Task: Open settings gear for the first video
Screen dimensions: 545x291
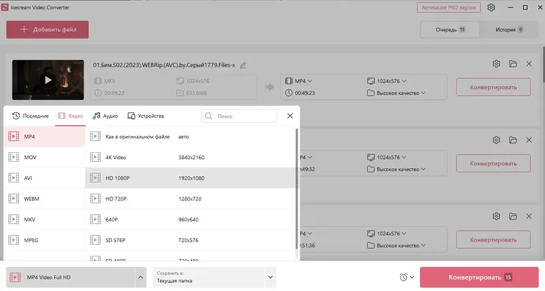Action: (x=496, y=64)
